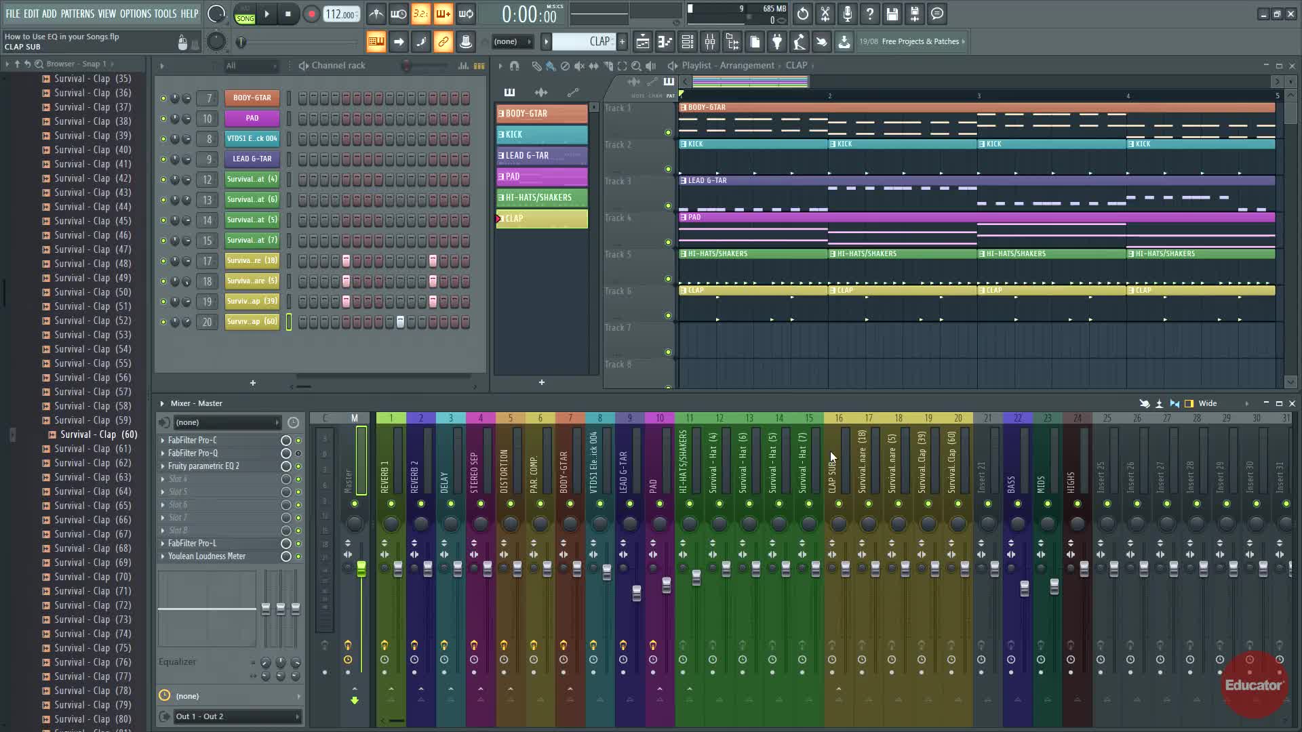Click the metronome icon in top toolbar
This screenshot has height=732, width=1302.
tap(376, 14)
